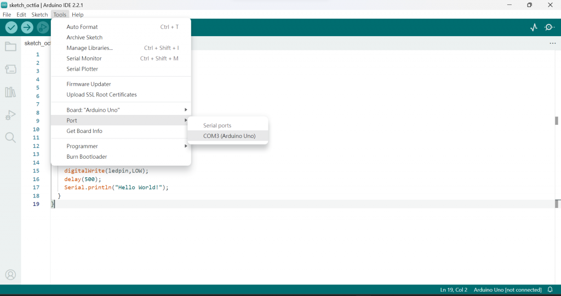This screenshot has height=296, width=561.
Task: Expand the Programmer submenu
Action: coord(121,146)
